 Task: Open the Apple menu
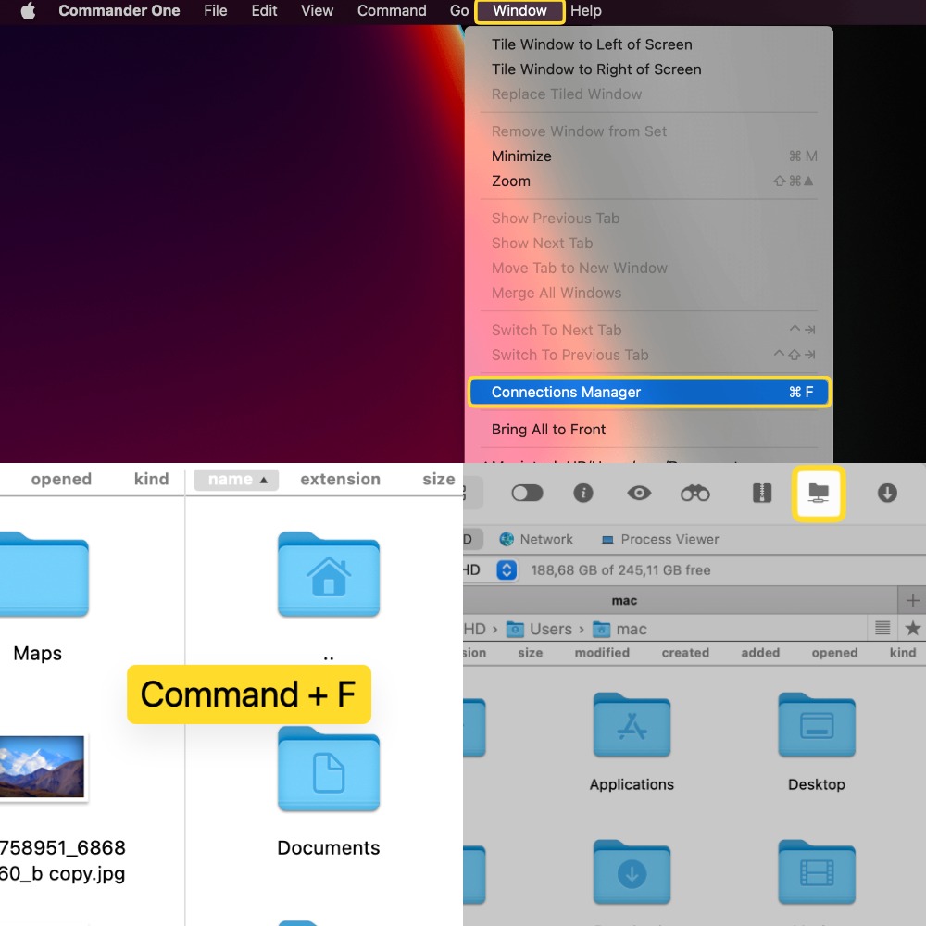click(x=28, y=11)
